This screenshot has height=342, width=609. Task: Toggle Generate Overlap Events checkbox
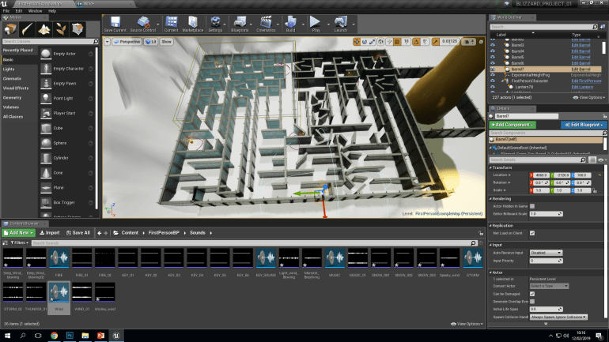(x=532, y=301)
